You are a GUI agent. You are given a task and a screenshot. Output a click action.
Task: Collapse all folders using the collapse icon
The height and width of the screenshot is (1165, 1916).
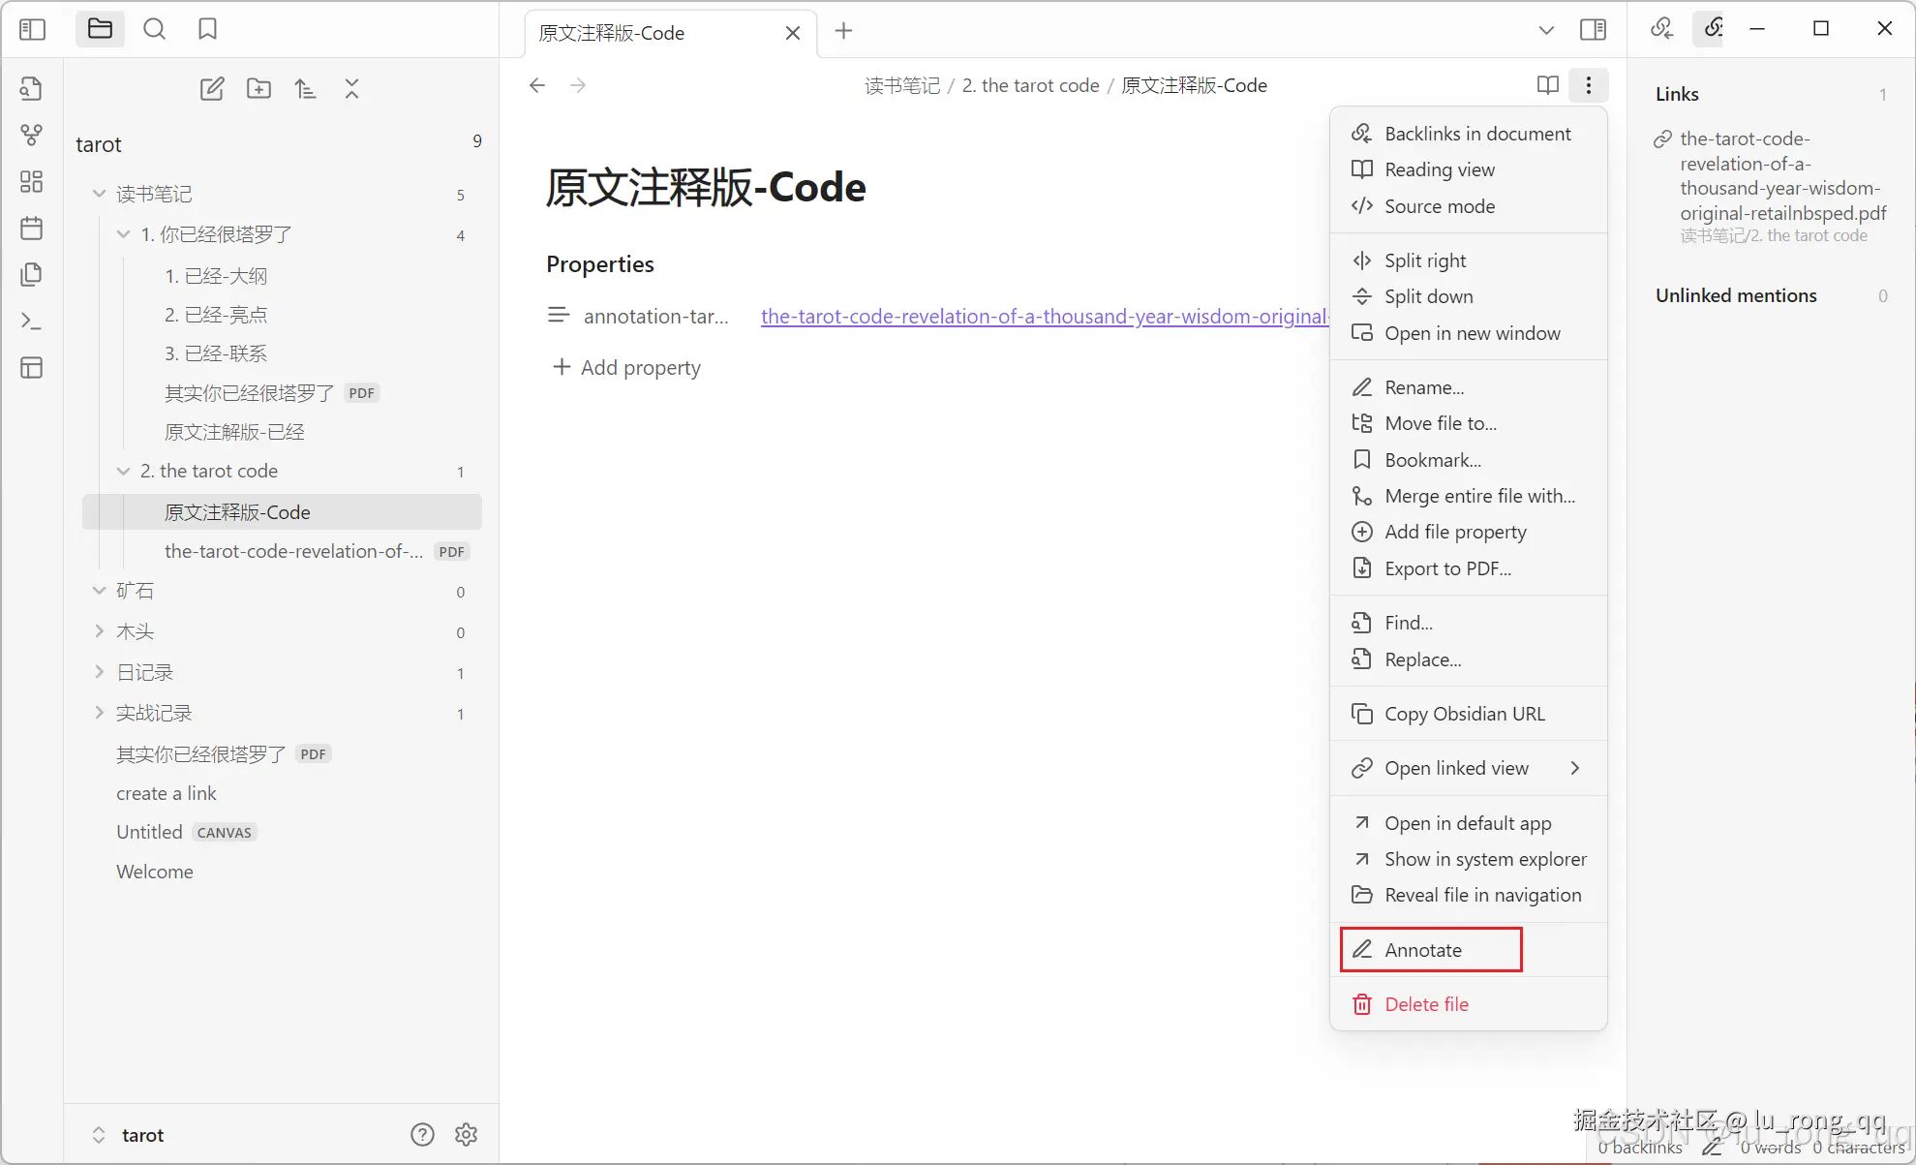(351, 88)
